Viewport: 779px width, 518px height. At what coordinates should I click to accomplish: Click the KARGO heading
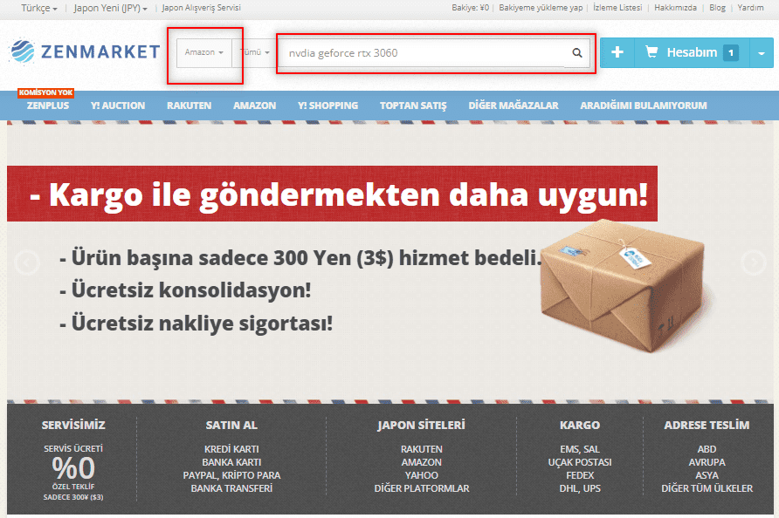580,426
